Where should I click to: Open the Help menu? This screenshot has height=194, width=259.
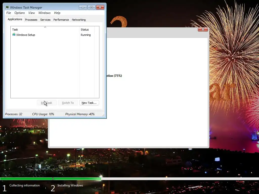(57, 13)
